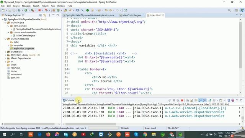Screen dimensions: 245x138
Task: Select pom.xml in Package Explorer
Action: point(15,77)
